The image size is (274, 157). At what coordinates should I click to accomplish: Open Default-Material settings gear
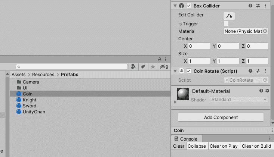(267, 91)
